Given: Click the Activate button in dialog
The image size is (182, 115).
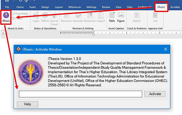Looking at the screenshot, I should click(x=155, y=94).
